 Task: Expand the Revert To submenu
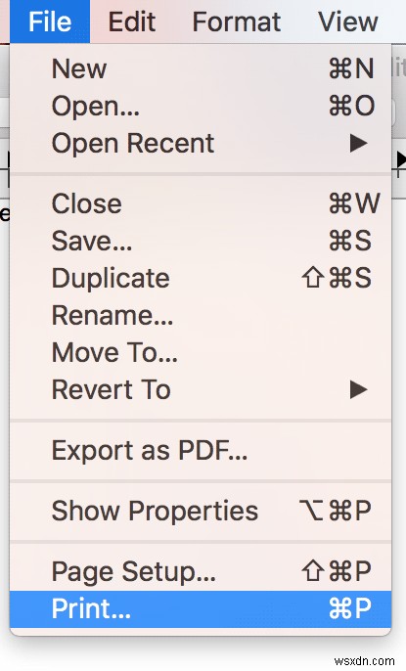[201, 390]
